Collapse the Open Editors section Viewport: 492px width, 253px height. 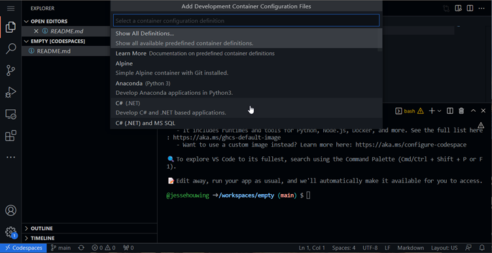pos(26,22)
